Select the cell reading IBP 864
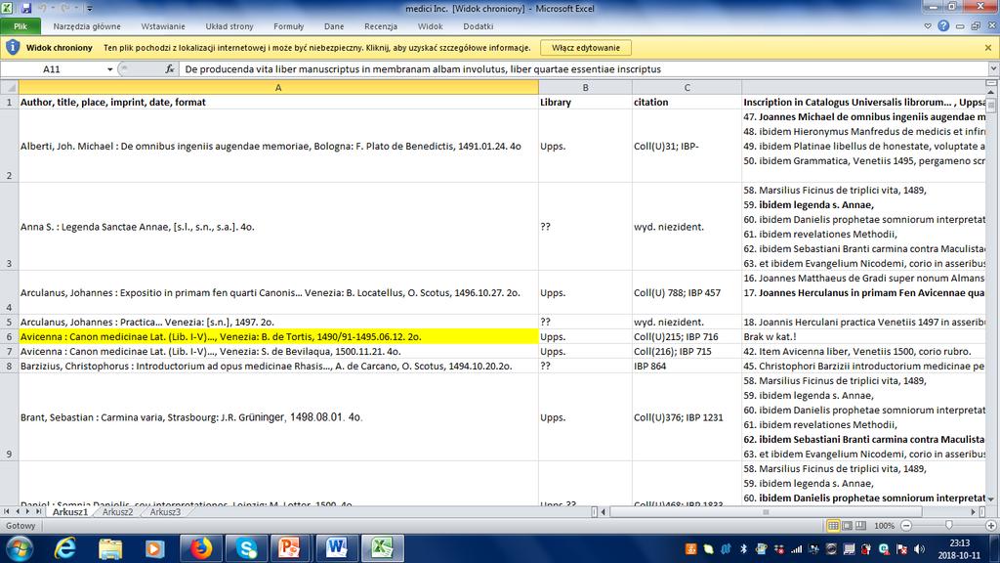The image size is (1000, 563). tap(687, 366)
